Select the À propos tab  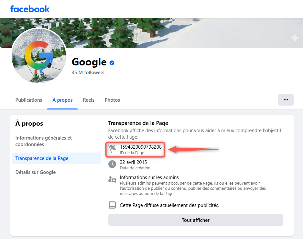(62, 100)
